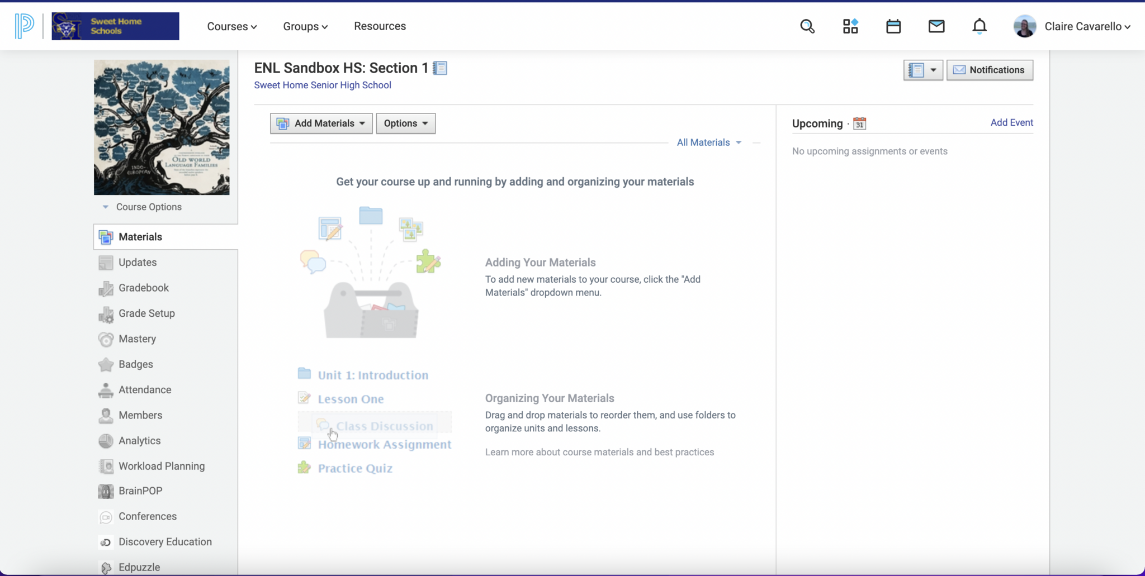The width and height of the screenshot is (1145, 576).
Task: Open the calendar icon in header
Action: click(x=893, y=26)
